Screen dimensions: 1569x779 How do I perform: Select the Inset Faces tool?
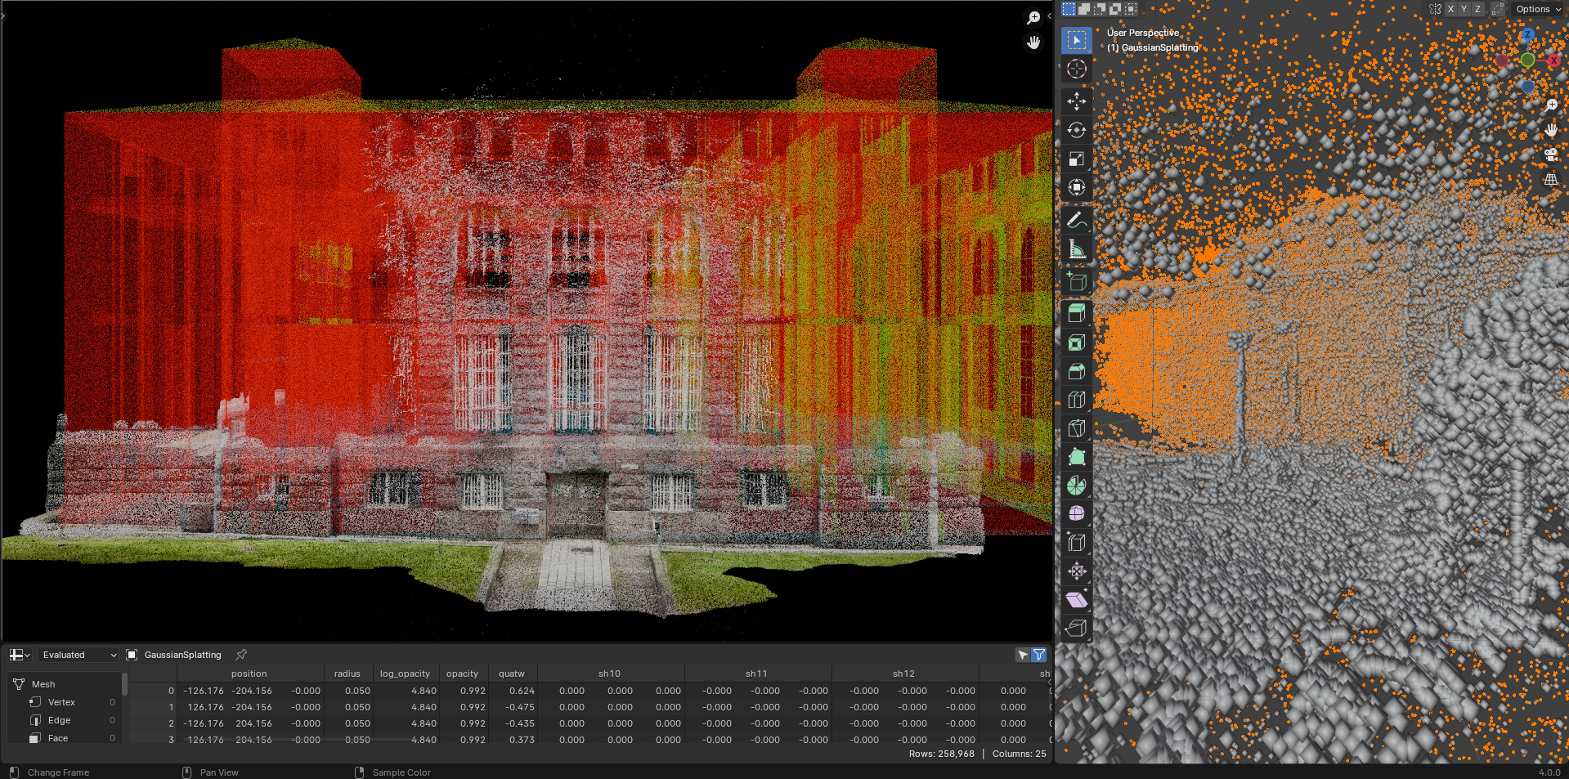click(x=1076, y=342)
